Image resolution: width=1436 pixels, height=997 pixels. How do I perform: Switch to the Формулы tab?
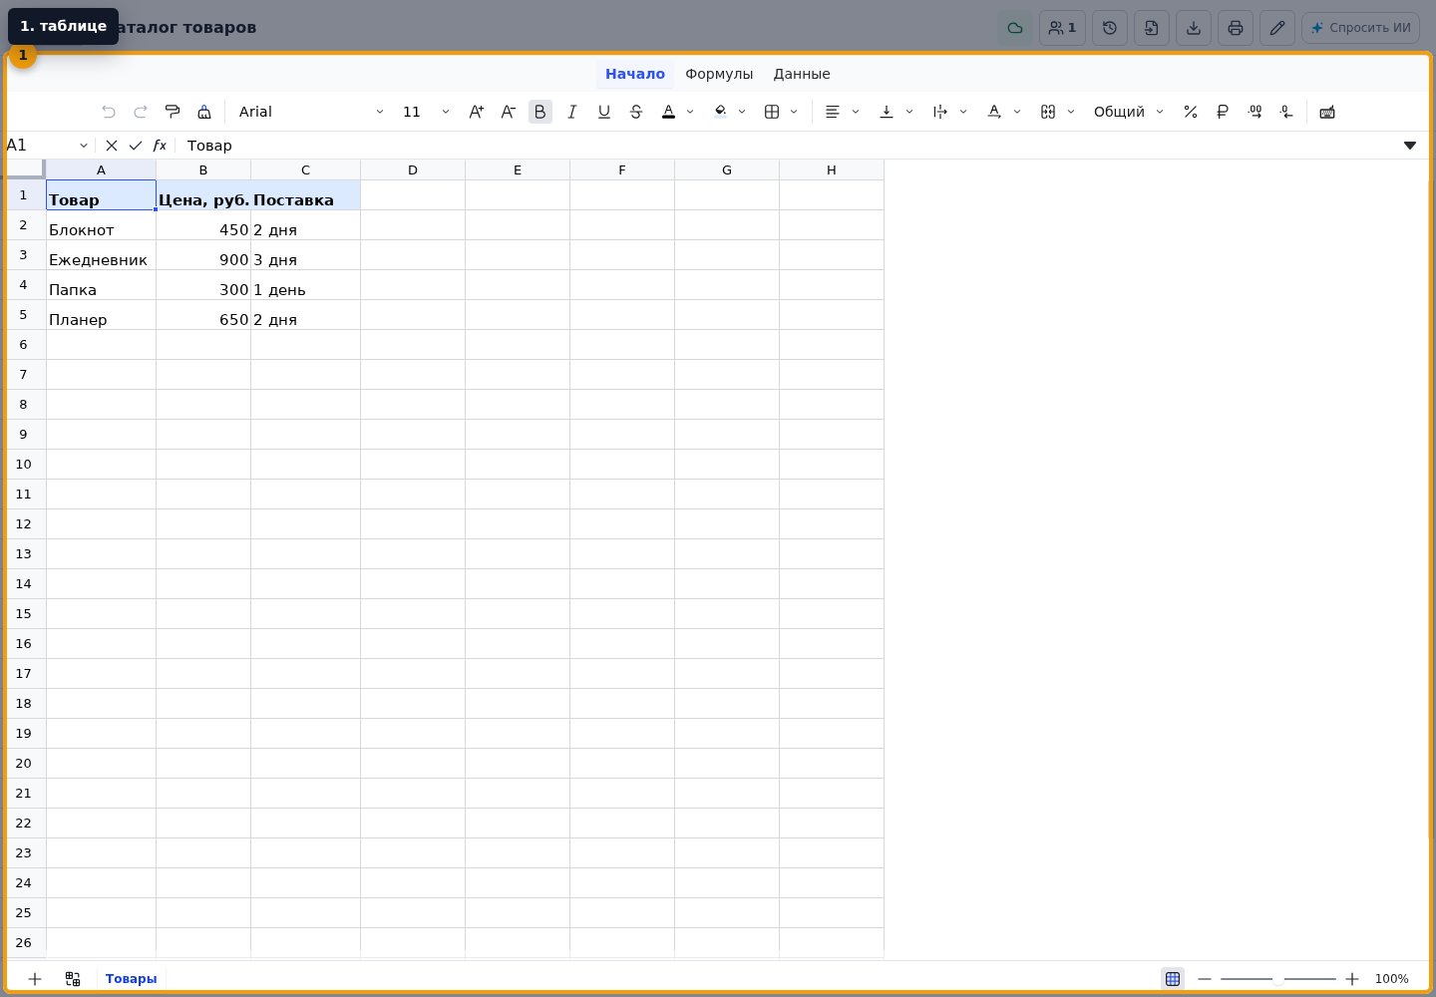tap(719, 74)
